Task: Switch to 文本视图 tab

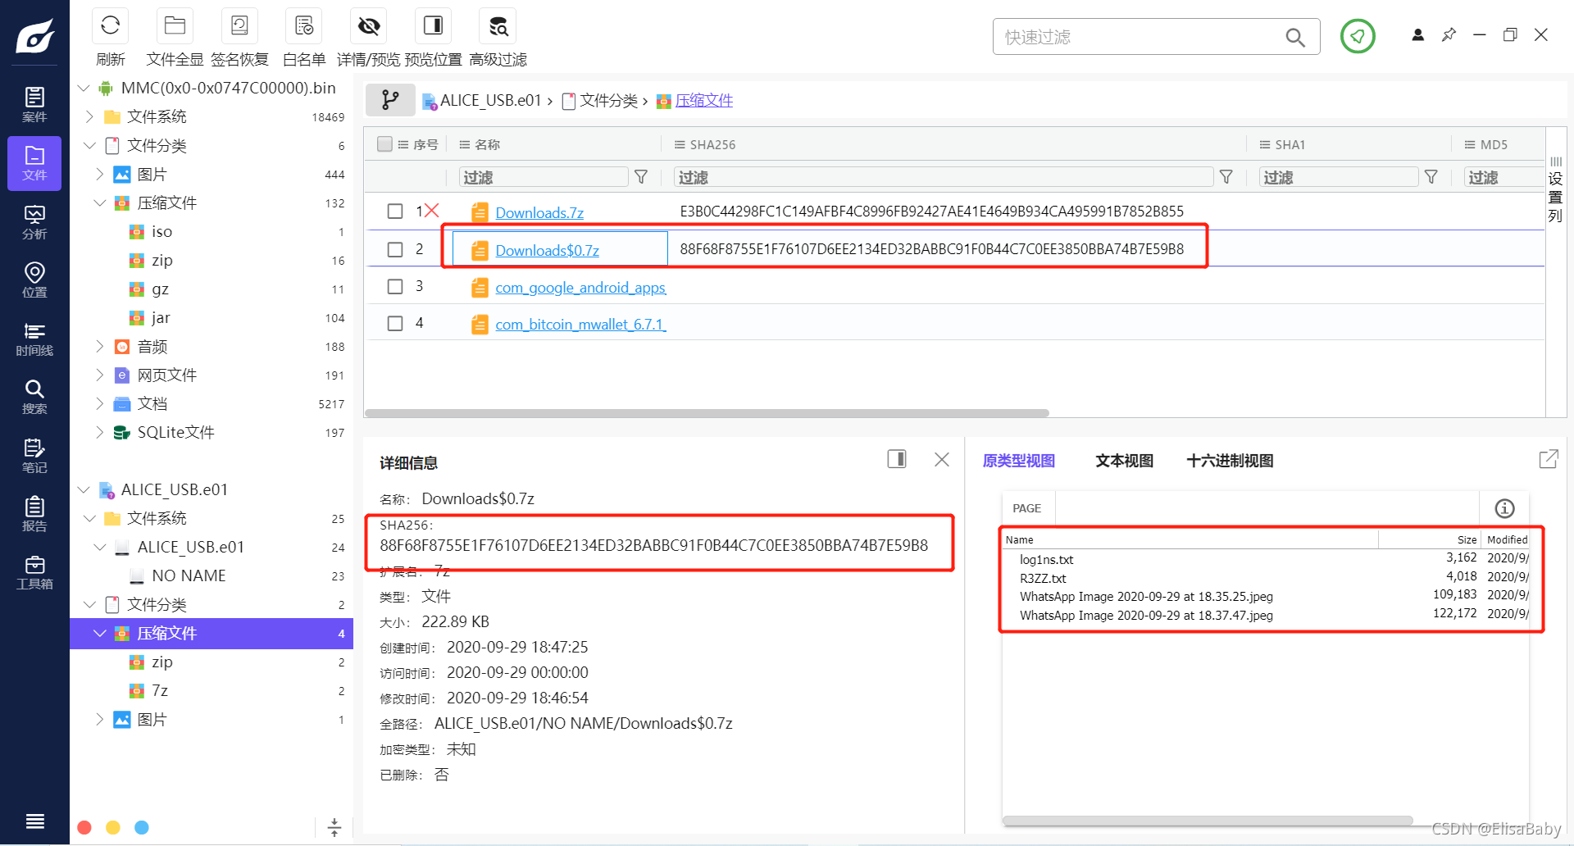Action: [1124, 461]
